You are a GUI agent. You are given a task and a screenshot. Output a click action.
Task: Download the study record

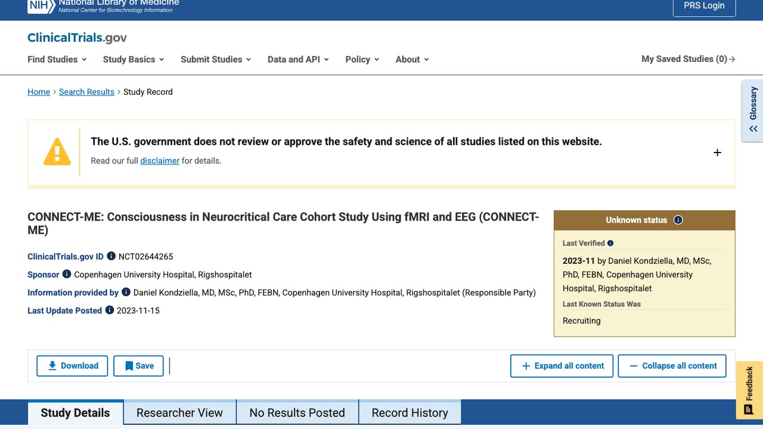point(72,366)
